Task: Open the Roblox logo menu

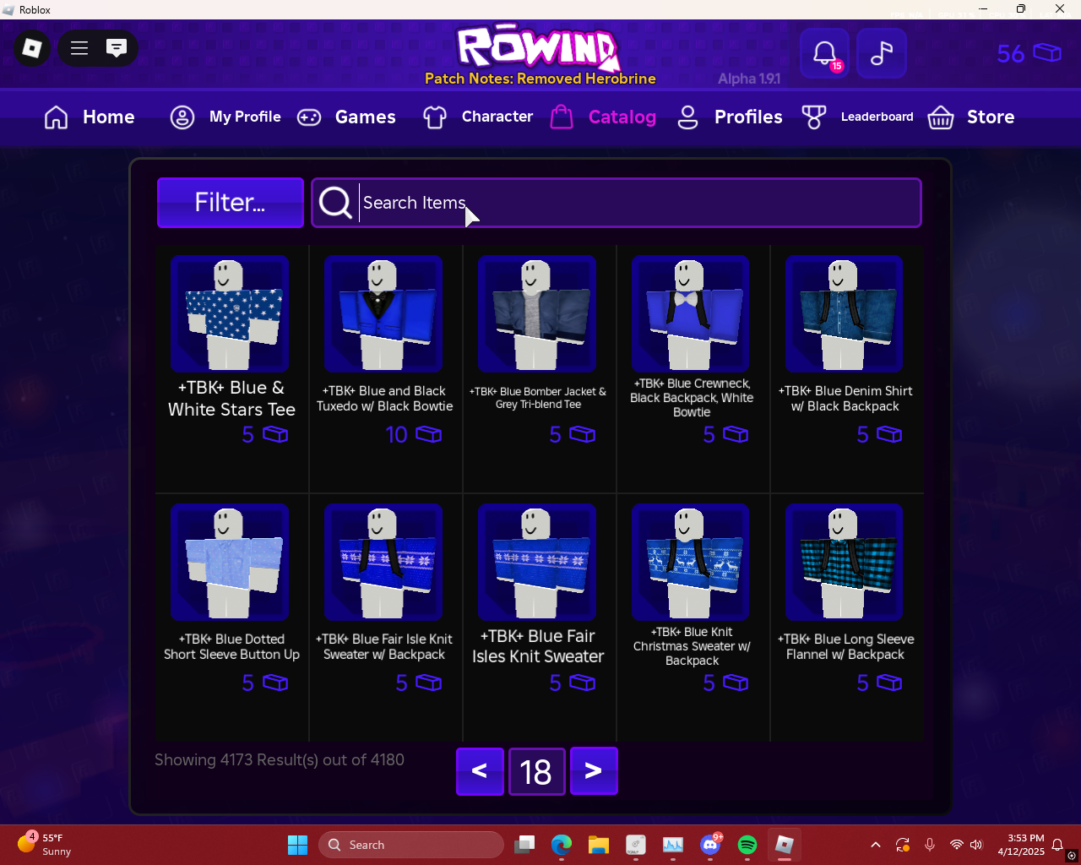Action: [x=32, y=48]
